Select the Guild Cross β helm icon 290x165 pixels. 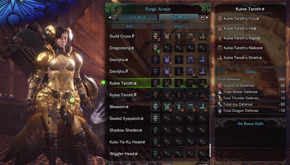(x=156, y=36)
